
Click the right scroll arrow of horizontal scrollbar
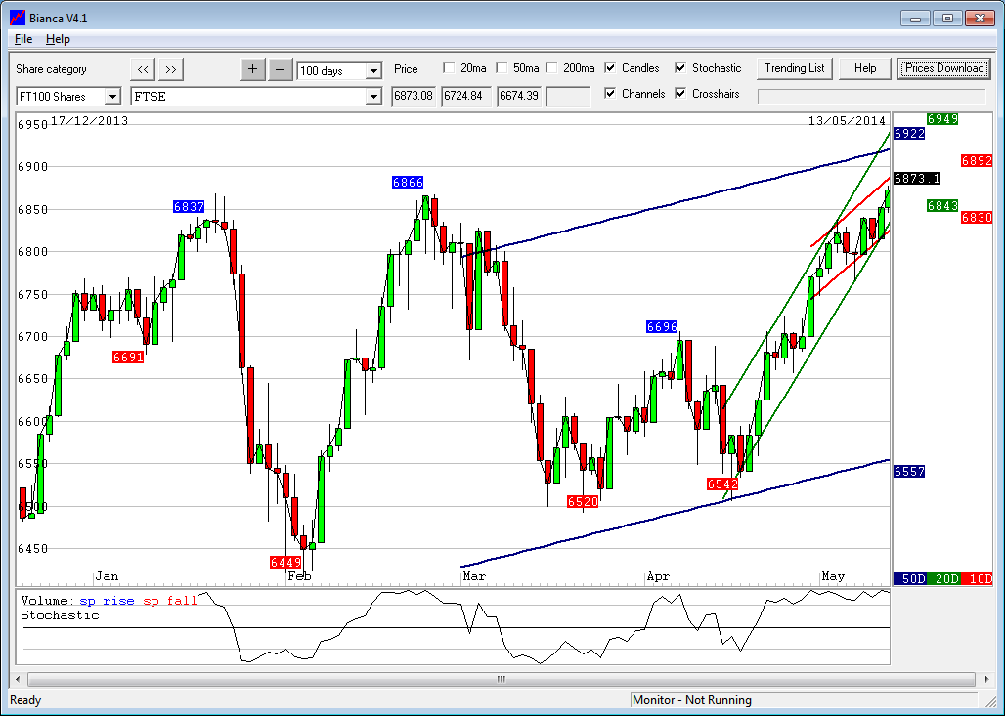tap(984, 679)
